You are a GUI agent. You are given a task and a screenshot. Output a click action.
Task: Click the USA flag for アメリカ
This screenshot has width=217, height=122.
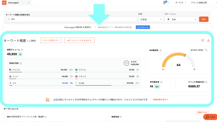10,70
